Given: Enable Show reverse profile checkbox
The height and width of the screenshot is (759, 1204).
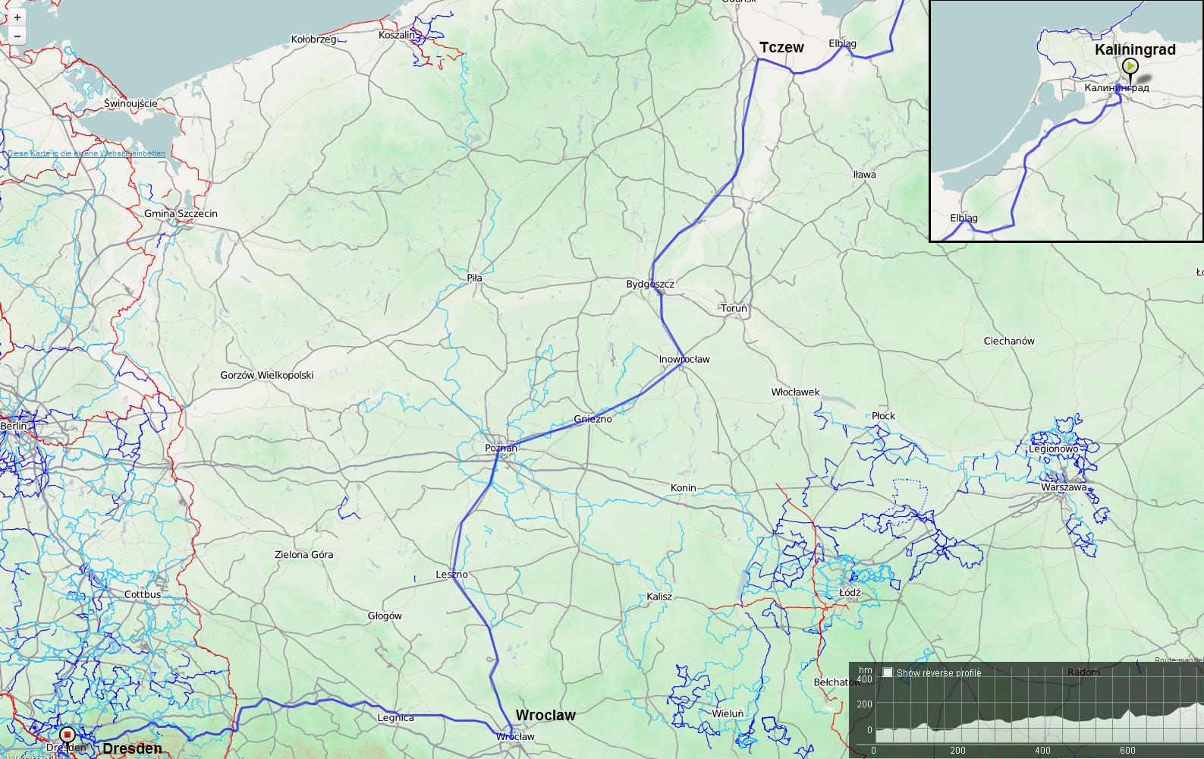Looking at the screenshot, I should 888,672.
